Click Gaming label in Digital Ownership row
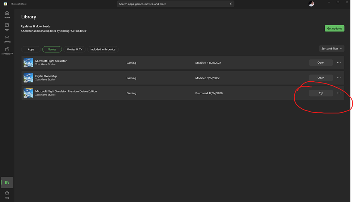353x202 pixels. point(131,78)
